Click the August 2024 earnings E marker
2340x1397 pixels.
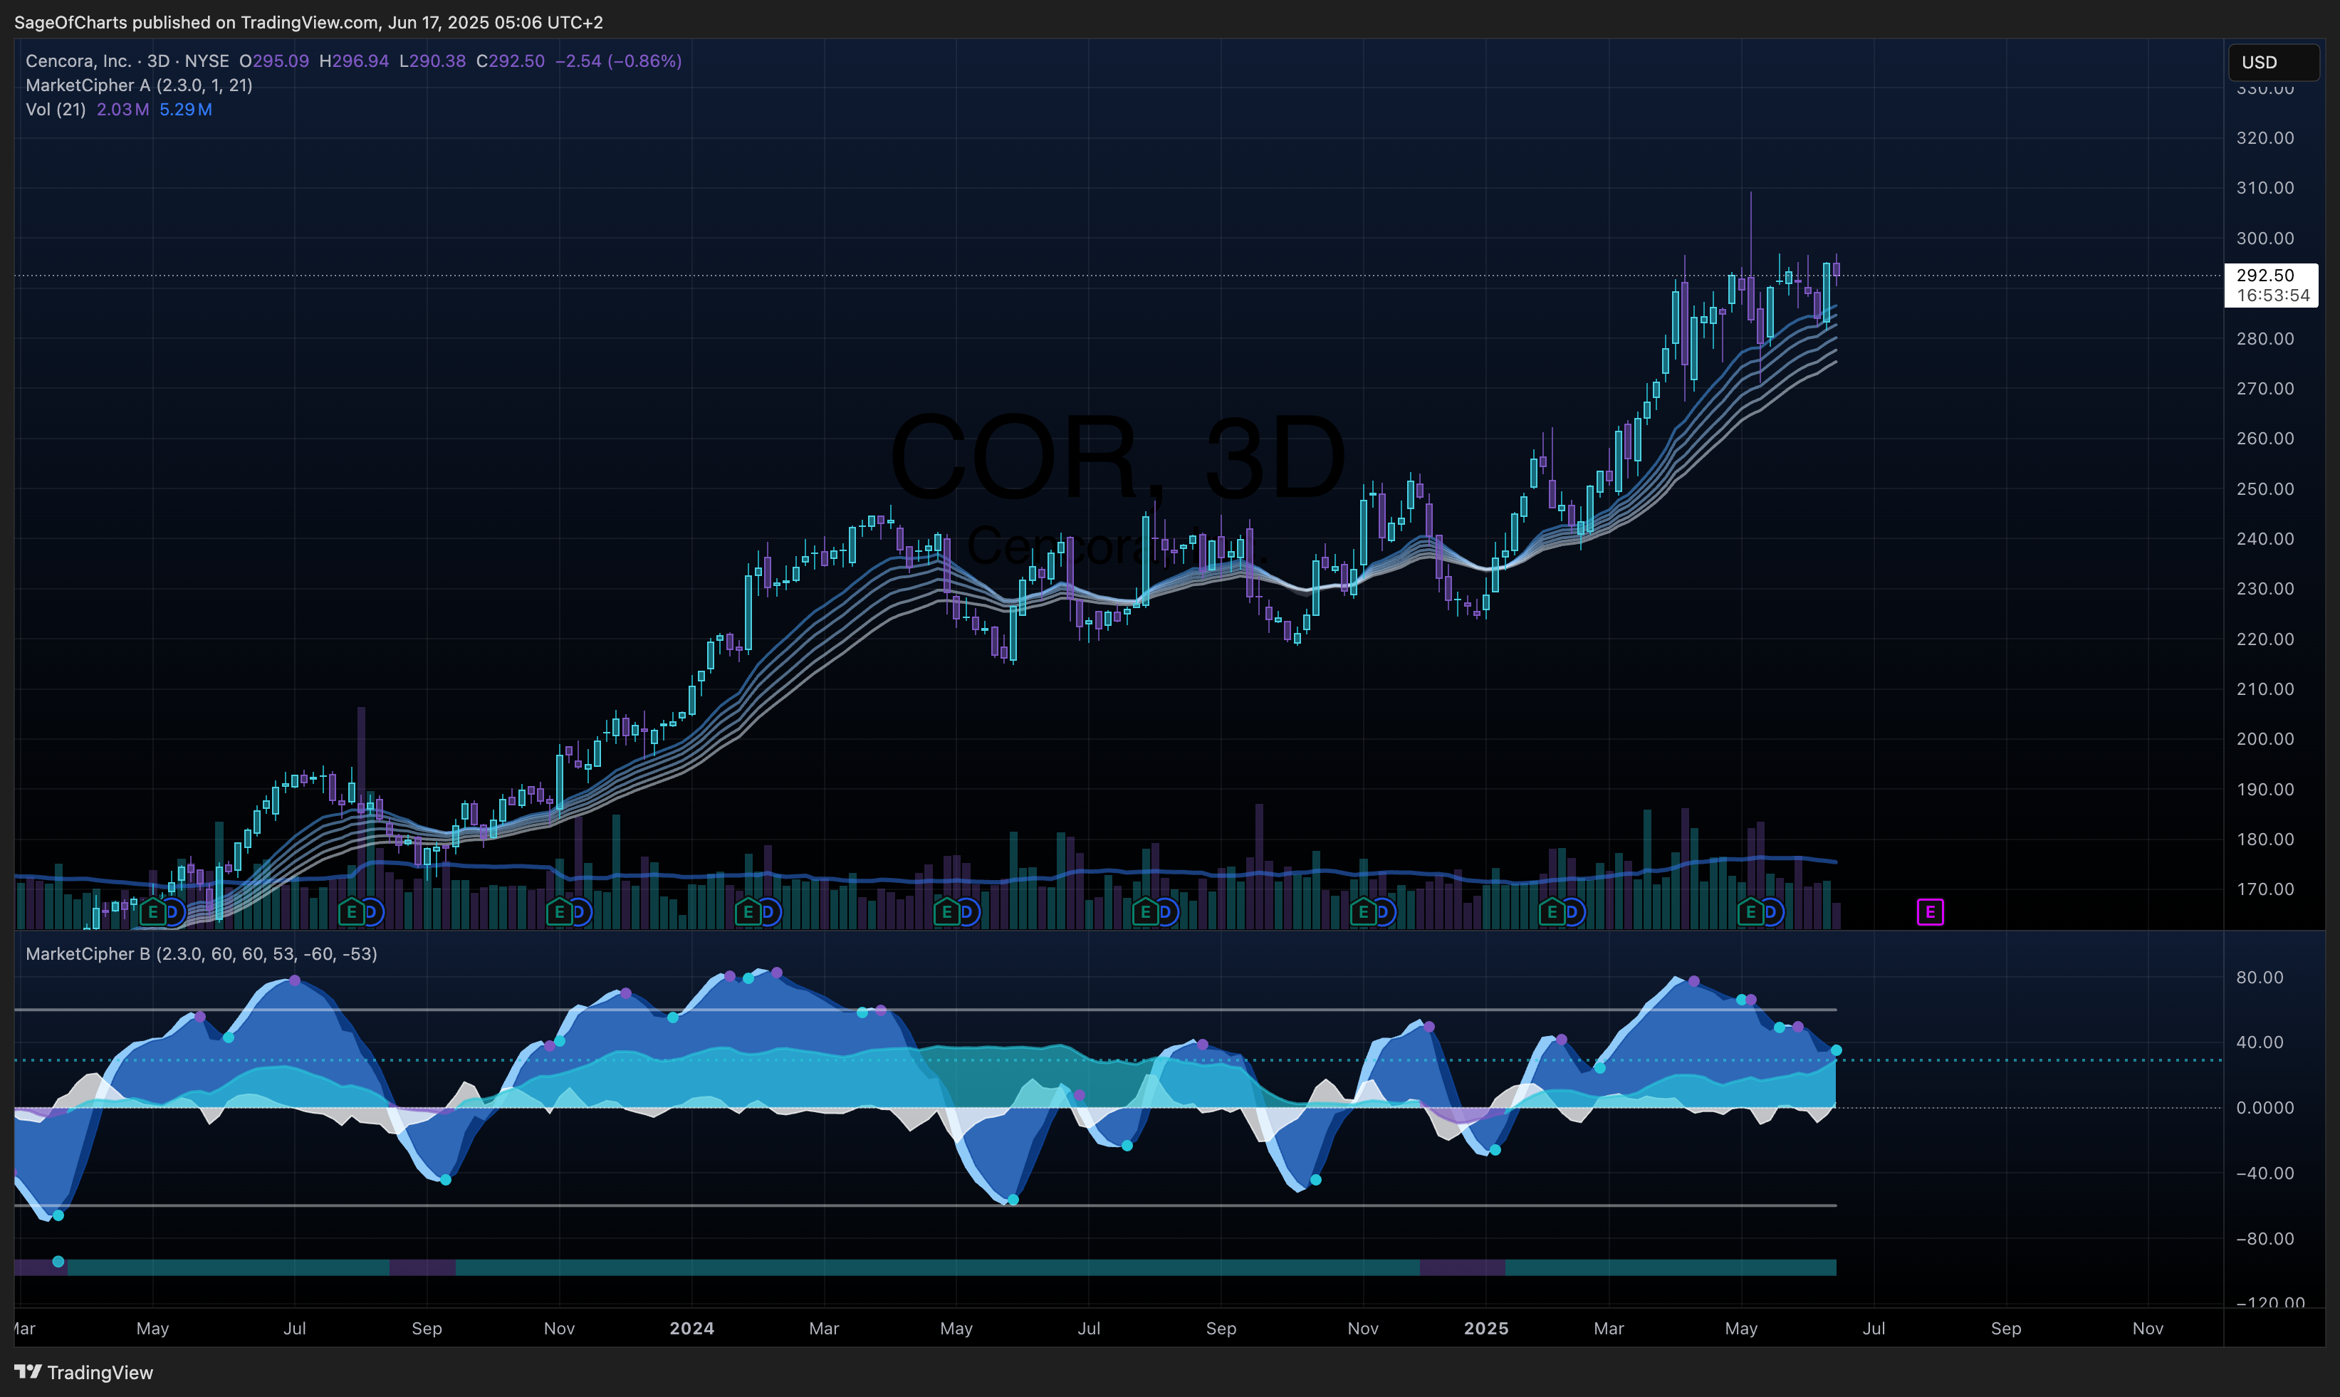(x=1146, y=912)
